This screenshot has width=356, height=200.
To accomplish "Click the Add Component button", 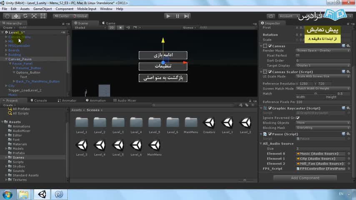I will click(x=305, y=178).
